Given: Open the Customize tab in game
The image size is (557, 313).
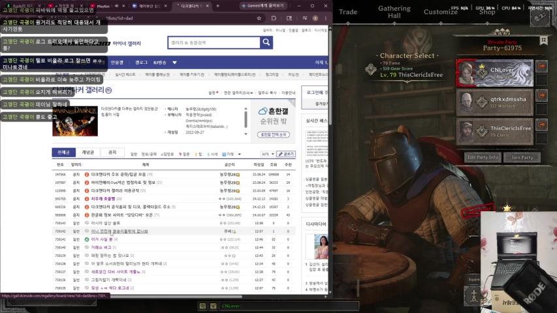Looking at the screenshot, I should point(441,12).
